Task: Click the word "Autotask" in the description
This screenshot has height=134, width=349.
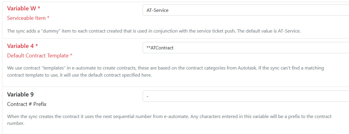Action: (x=247, y=68)
